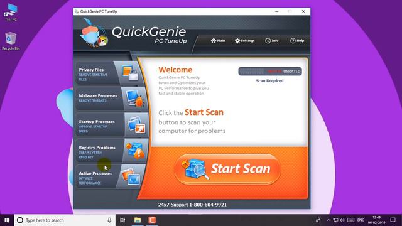The image size is (402, 226).
Task: Click the Active Processes monitor icon
Action: pyautogui.click(x=131, y=176)
